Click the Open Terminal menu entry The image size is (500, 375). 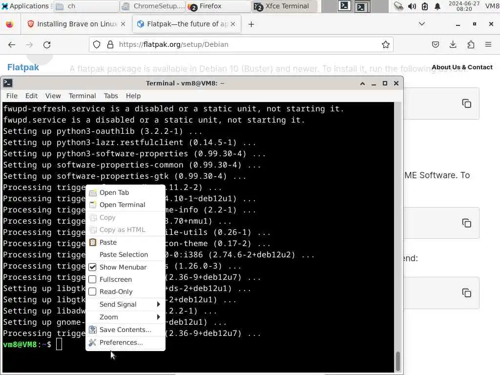click(125, 205)
